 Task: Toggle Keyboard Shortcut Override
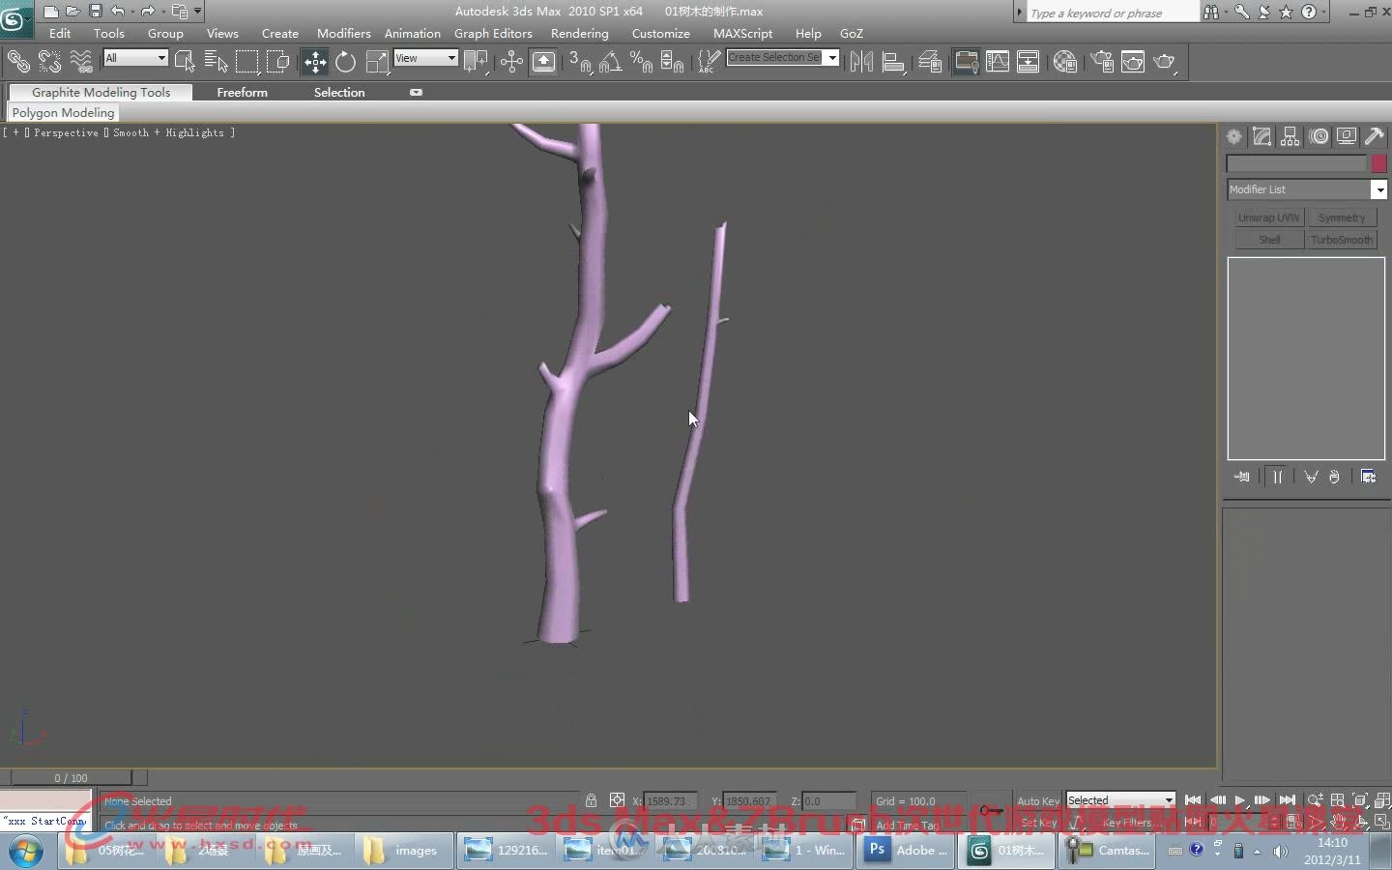[544, 62]
